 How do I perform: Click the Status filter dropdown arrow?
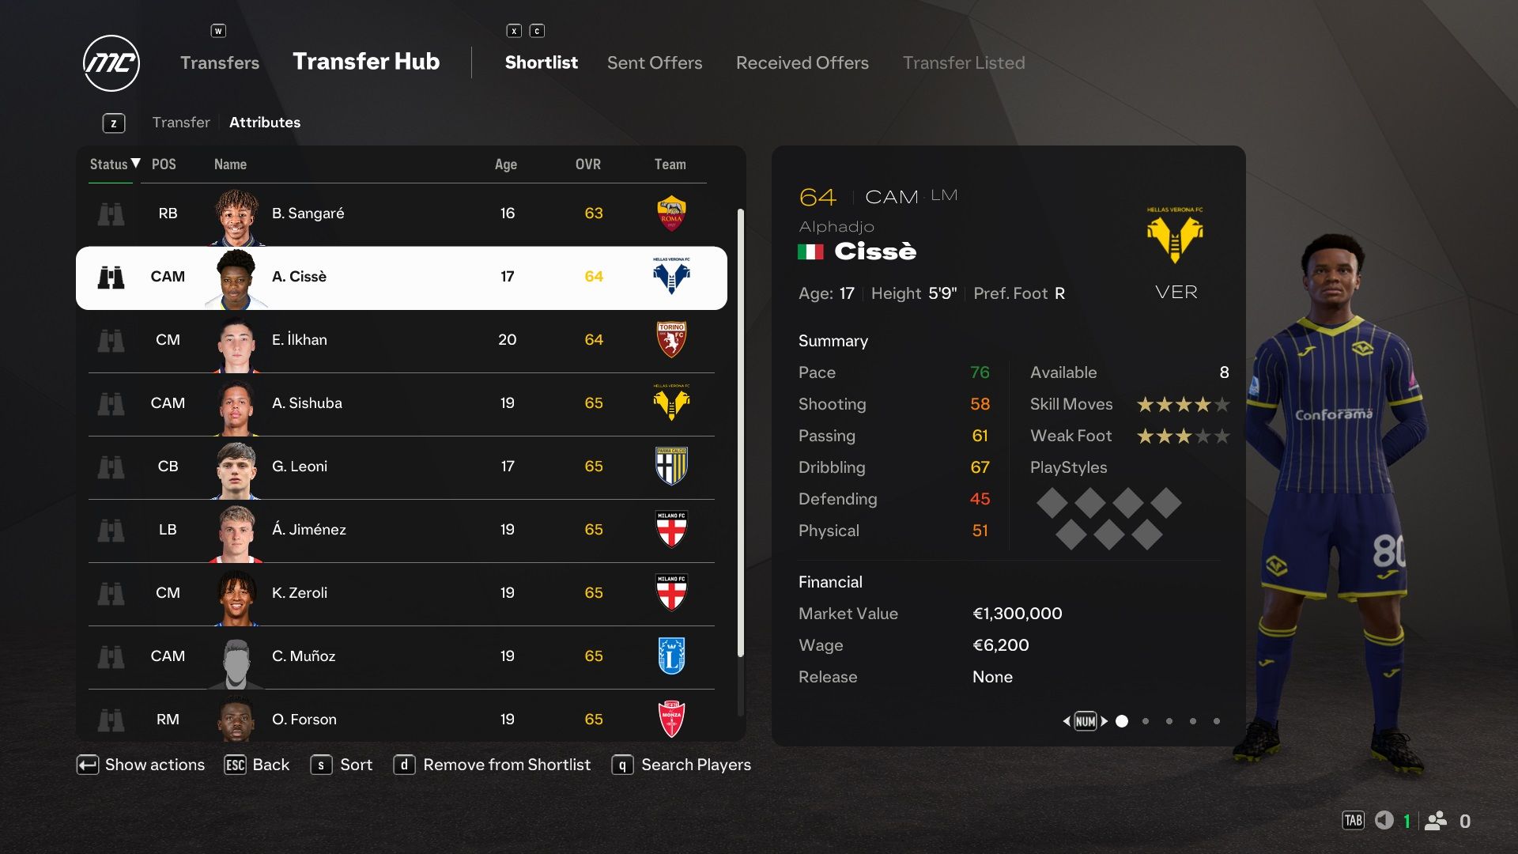coord(135,163)
